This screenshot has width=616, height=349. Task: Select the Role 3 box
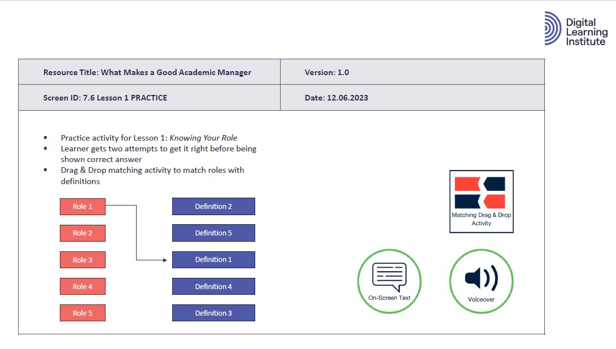point(82,260)
